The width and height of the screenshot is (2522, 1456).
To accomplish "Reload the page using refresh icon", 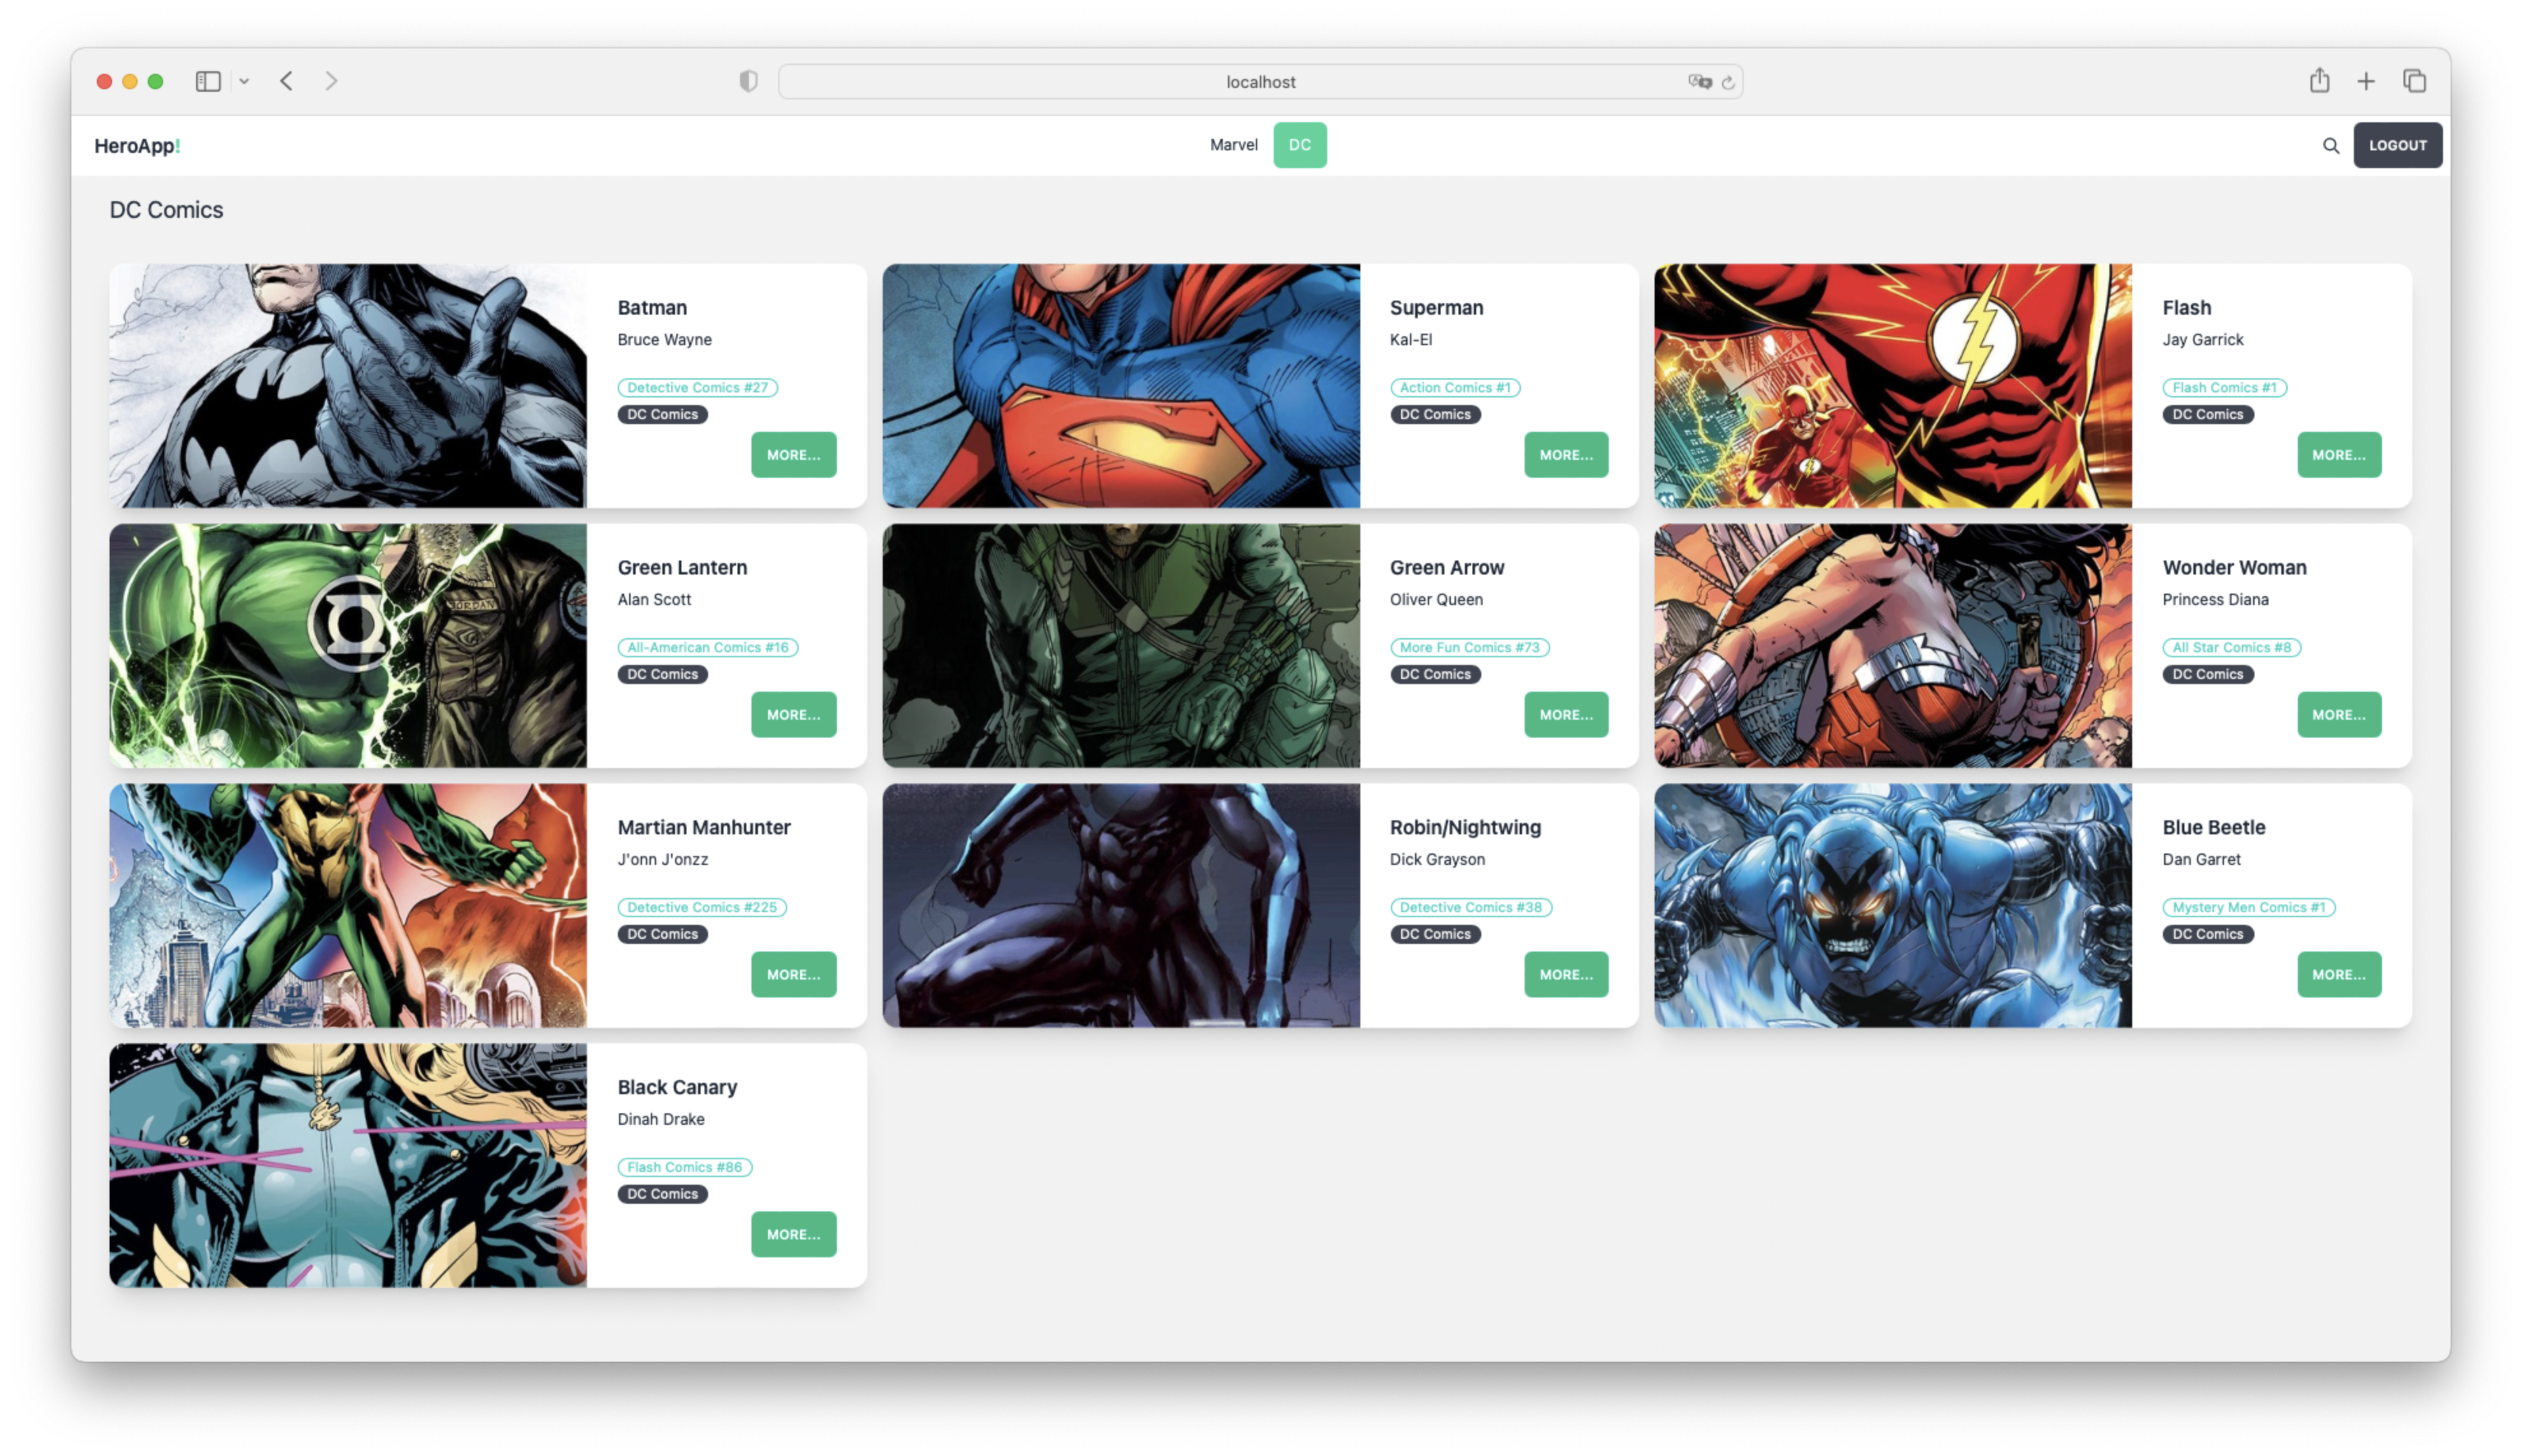I will tap(1727, 82).
